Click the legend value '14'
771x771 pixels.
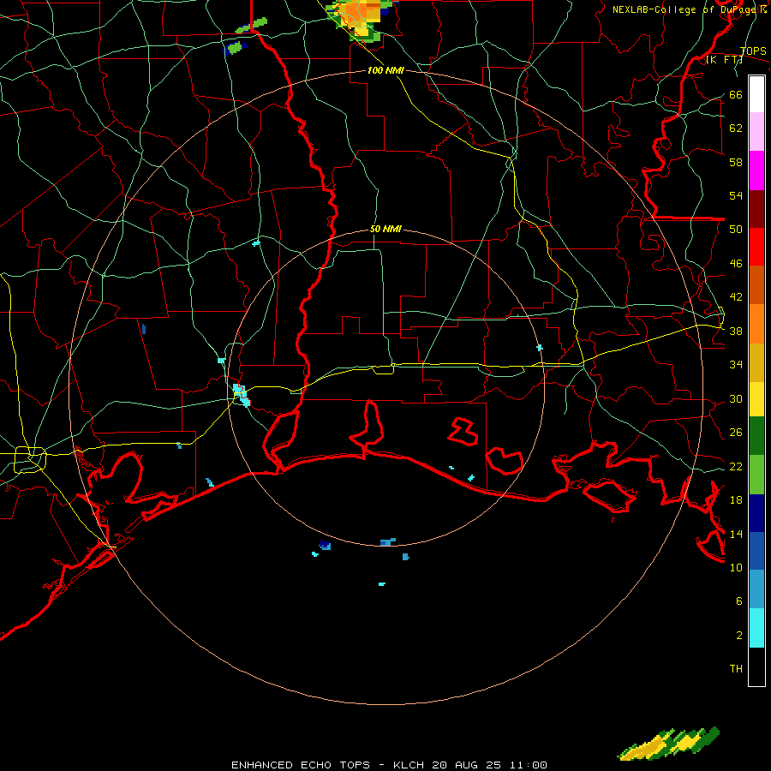point(736,534)
